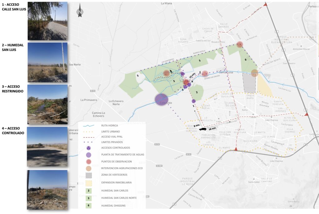
Task: Open the unlabeled bottom photo thumbnail
Action: (47, 190)
